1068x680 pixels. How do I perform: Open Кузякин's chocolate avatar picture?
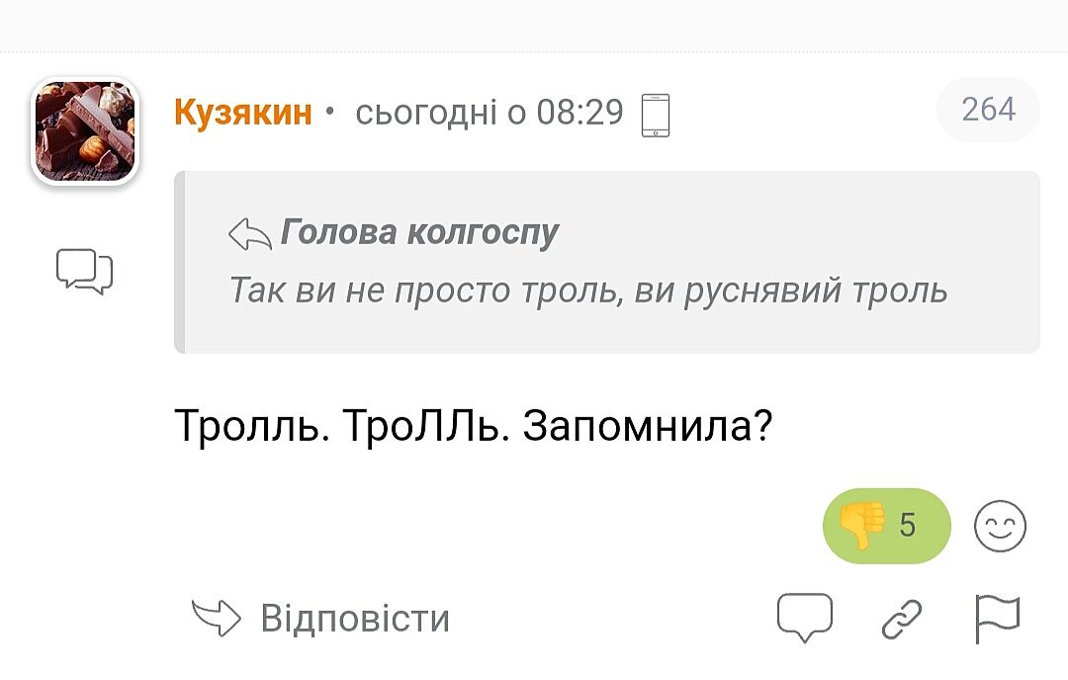pyautogui.click(x=85, y=131)
